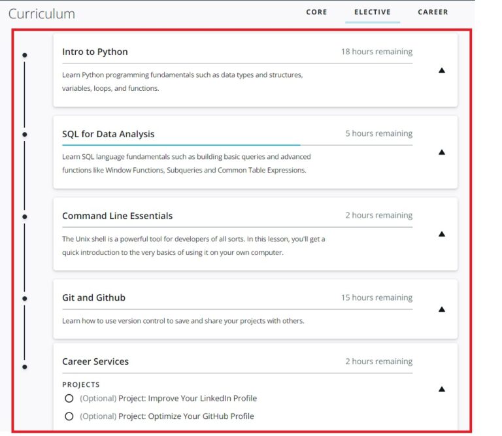Collapse the SQL for Data Analysis arrow
This screenshot has width=502, height=436.
441,152
